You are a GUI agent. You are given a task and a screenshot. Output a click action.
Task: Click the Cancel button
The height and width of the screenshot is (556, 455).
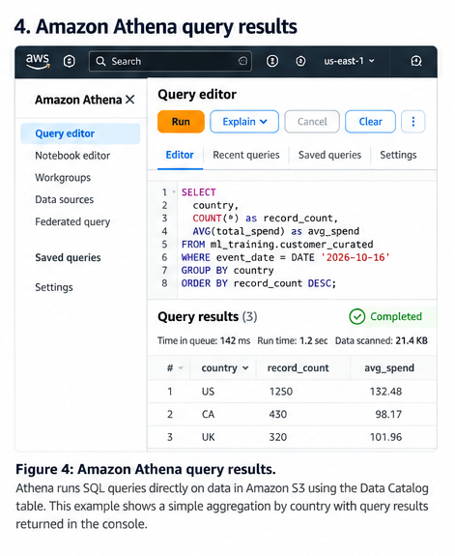click(x=312, y=122)
